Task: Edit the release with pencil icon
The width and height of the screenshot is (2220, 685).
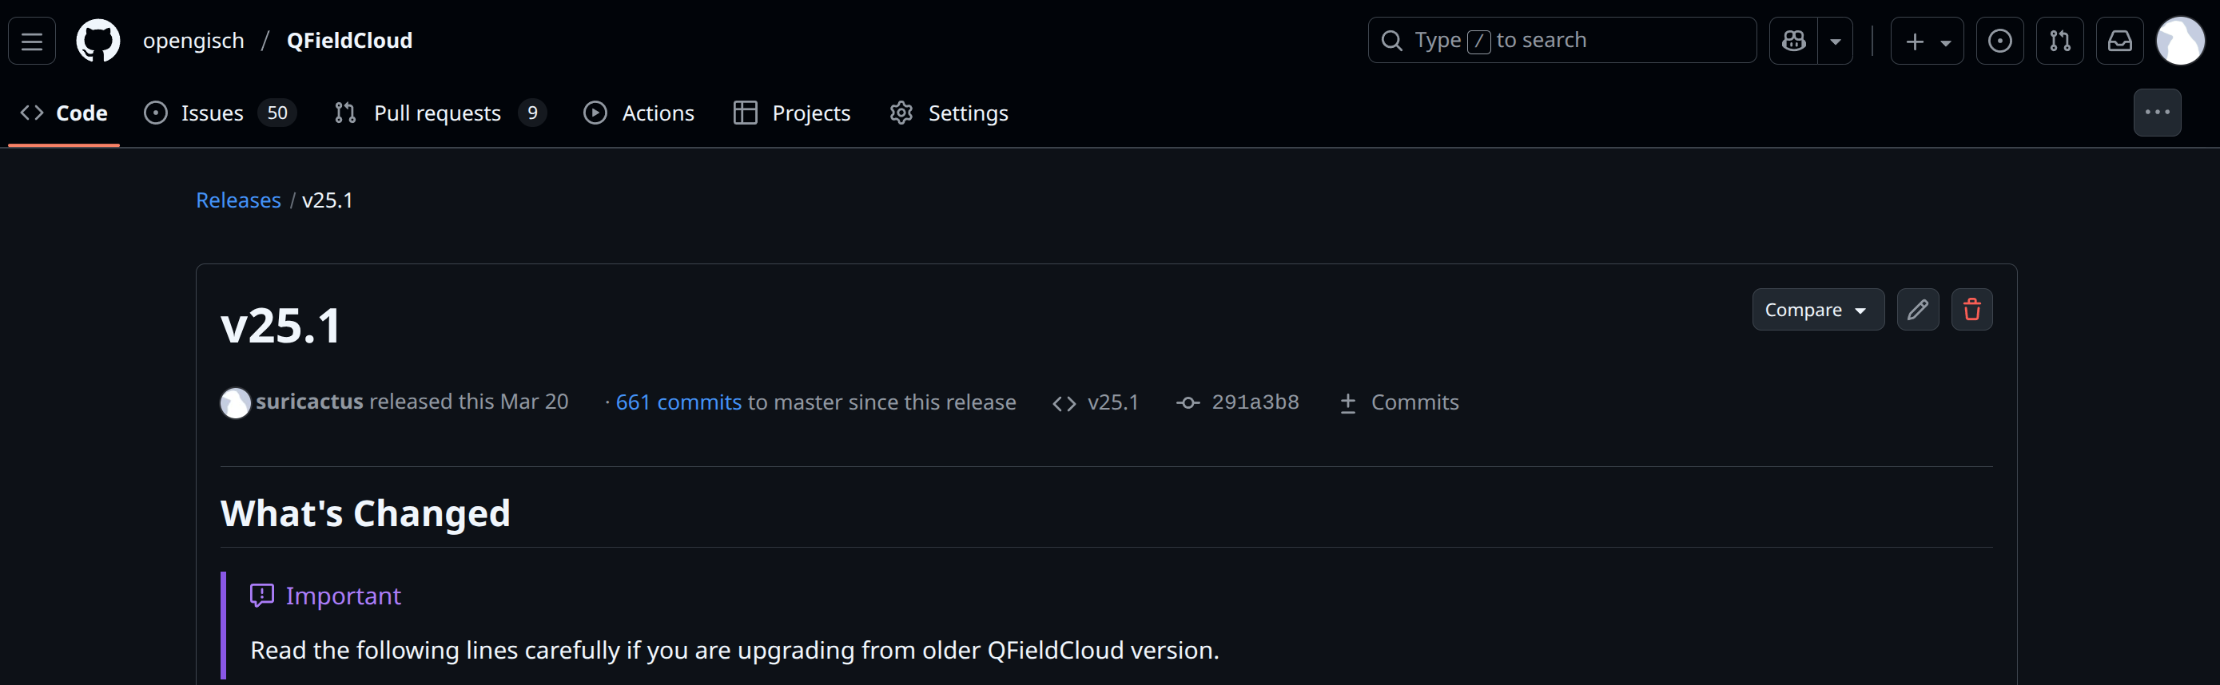Action: coord(1917,310)
